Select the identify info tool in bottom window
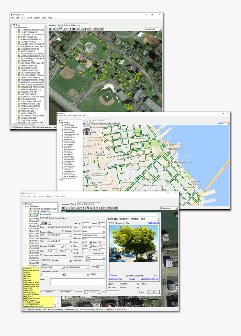Viewport: 241px width, 336px height. (88, 208)
